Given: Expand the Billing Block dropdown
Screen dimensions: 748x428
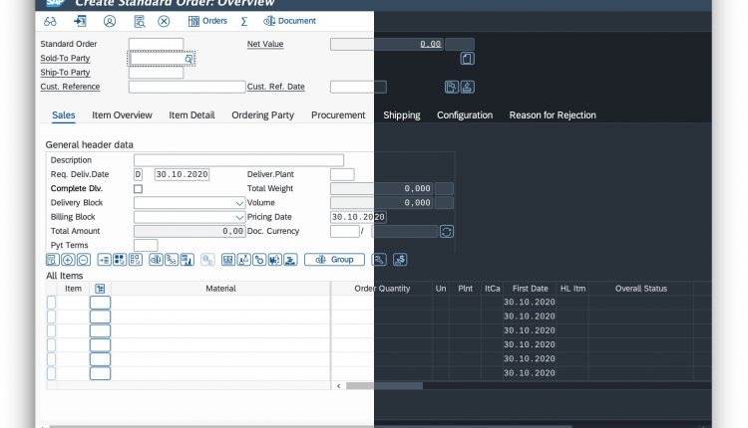Looking at the screenshot, I should [x=239, y=218].
